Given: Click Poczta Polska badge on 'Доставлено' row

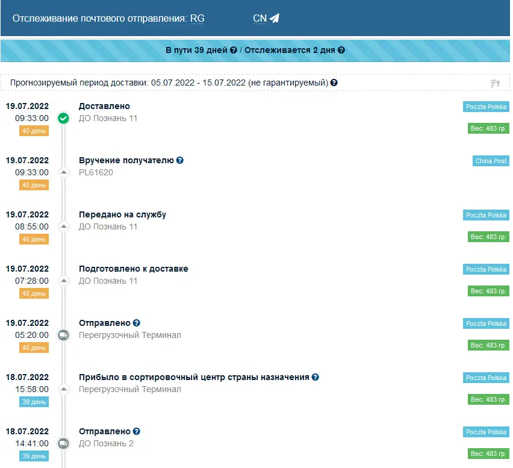Looking at the screenshot, I should point(486,107).
